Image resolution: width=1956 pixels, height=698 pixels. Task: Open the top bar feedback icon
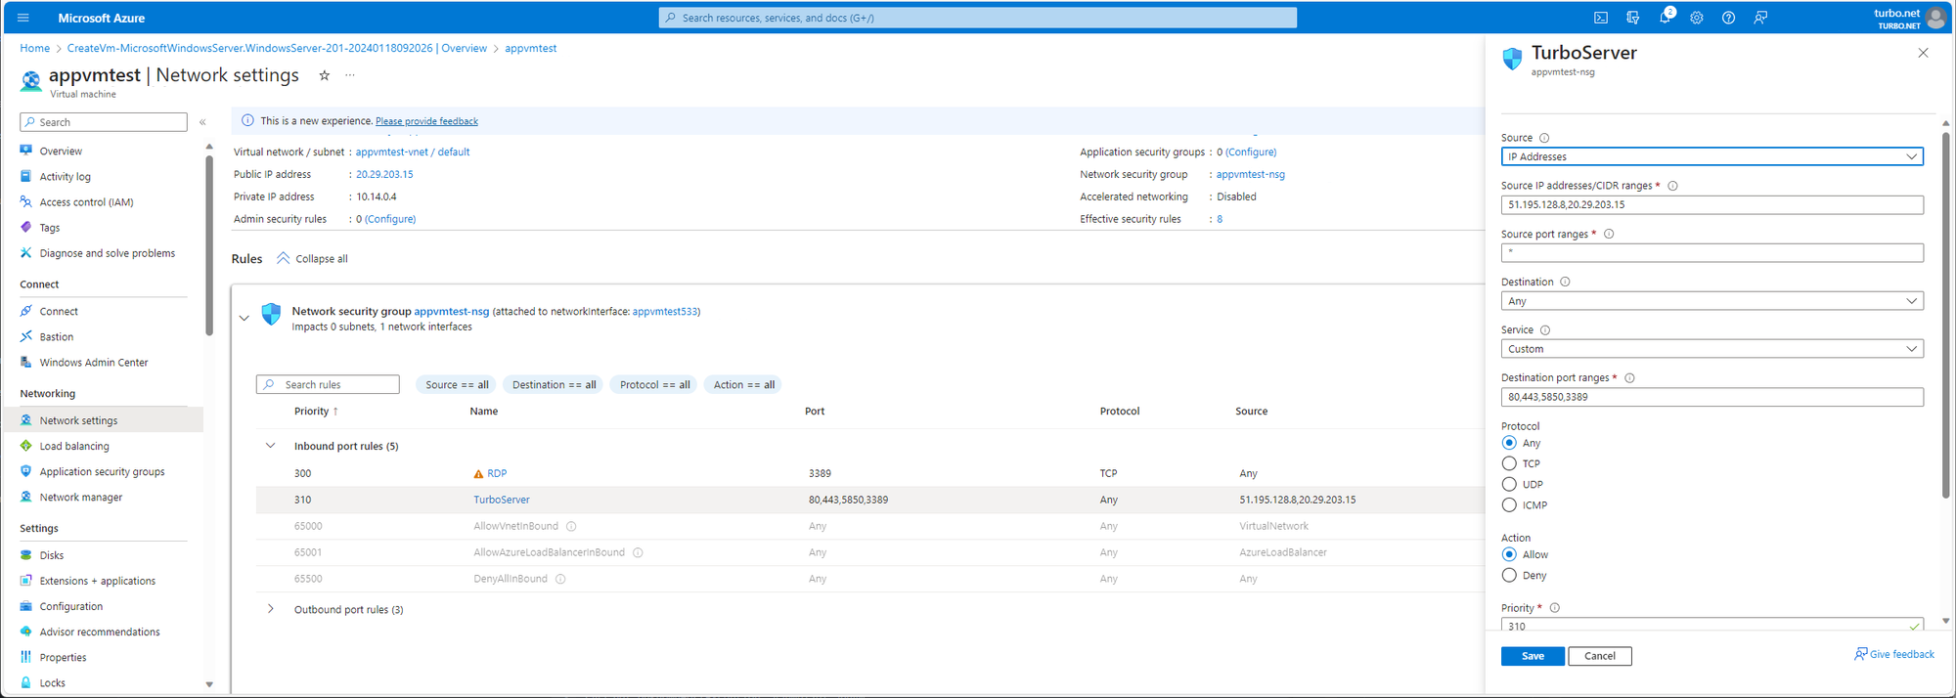pos(1760,18)
